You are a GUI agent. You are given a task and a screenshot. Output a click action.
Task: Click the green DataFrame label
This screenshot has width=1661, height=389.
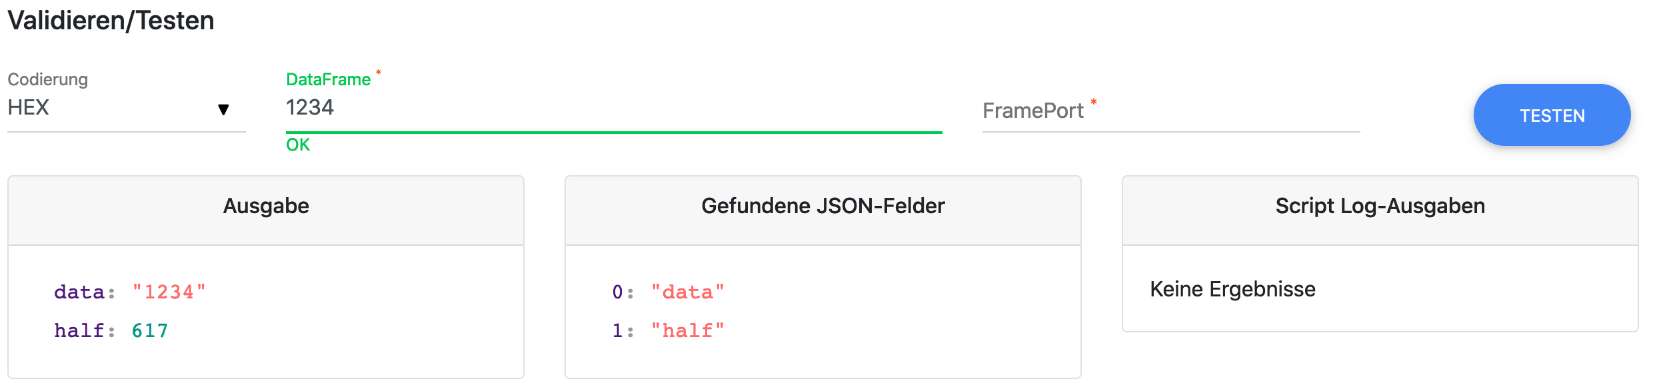(x=328, y=79)
